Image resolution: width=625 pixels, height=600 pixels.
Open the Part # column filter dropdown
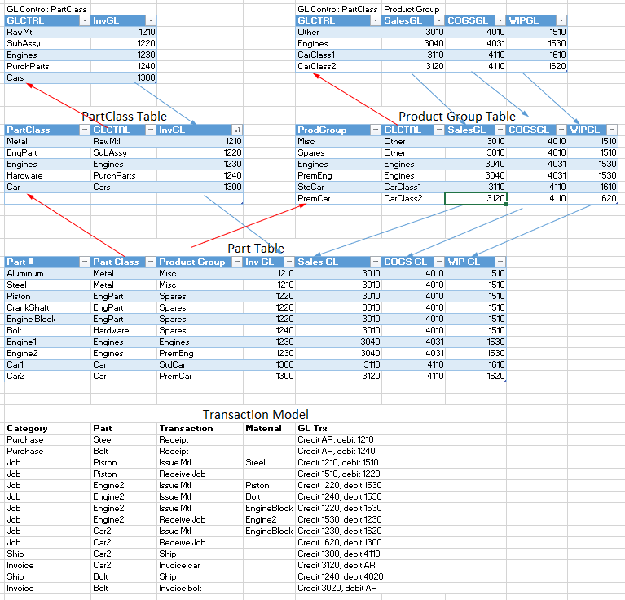pyautogui.click(x=85, y=262)
